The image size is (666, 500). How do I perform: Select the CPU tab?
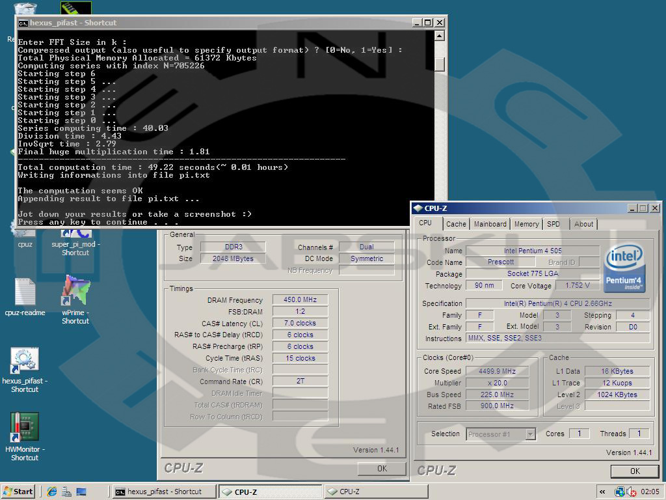[x=426, y=223]
